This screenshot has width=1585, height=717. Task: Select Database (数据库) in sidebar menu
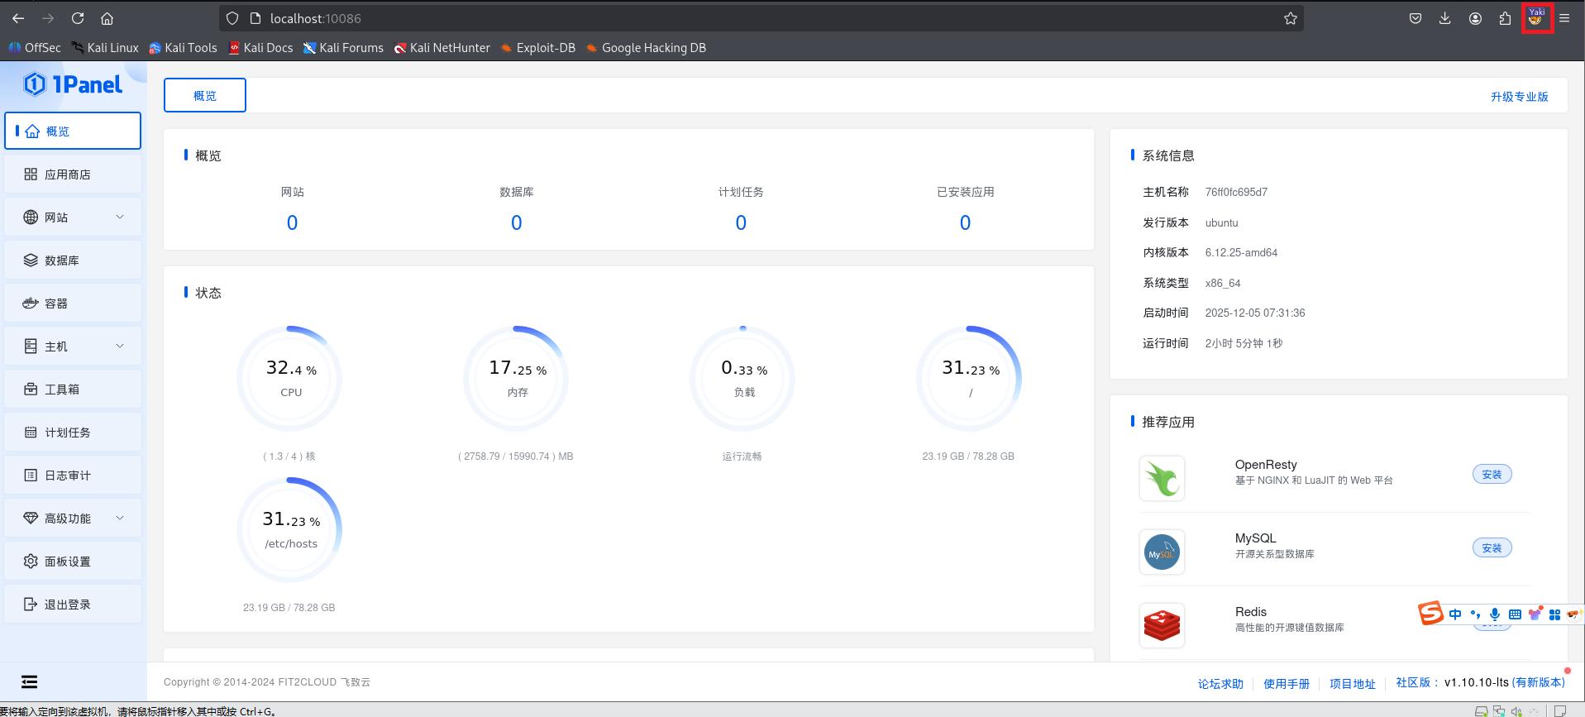coord(62,261)
